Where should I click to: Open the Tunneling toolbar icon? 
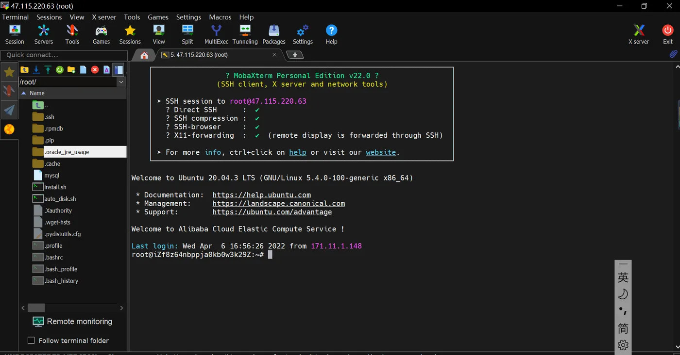245,34
